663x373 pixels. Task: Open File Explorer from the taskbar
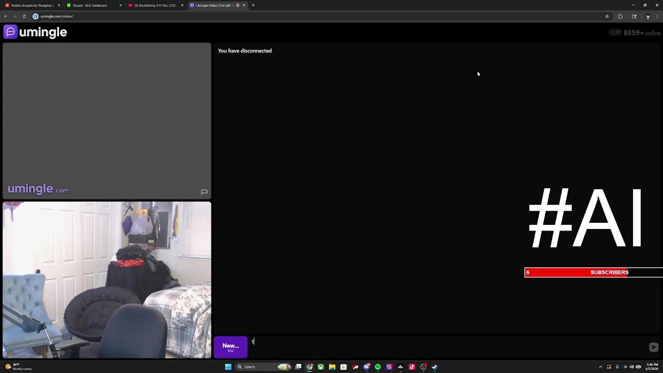tap(332, 367)
